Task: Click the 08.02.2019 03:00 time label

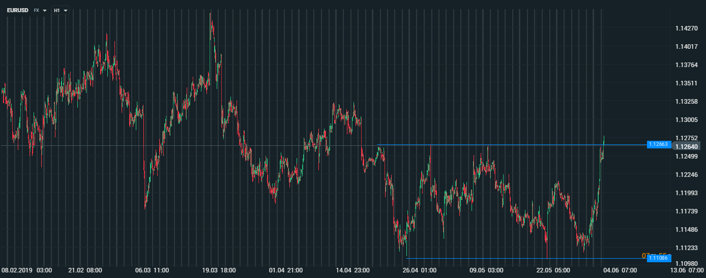Action: click(26, 270)
